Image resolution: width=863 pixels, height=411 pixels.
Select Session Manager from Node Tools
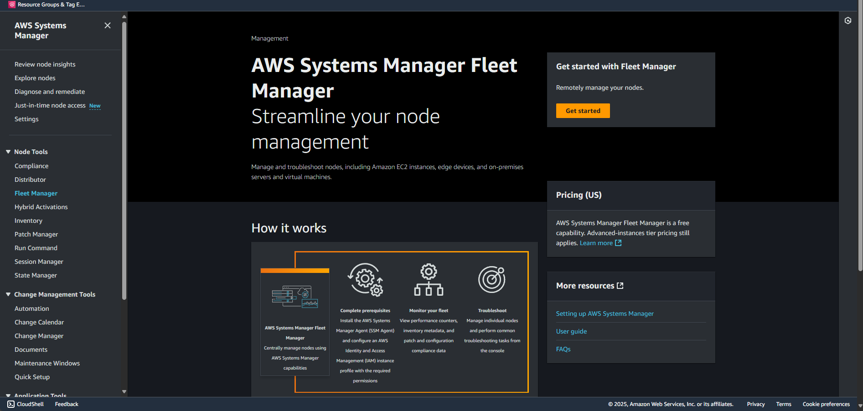coord(39,262)
